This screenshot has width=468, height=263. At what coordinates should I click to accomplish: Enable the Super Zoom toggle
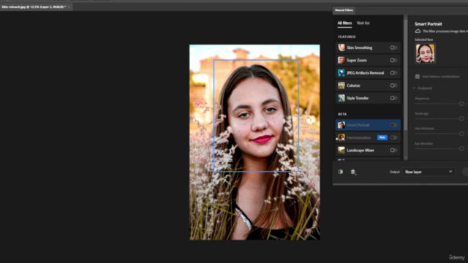(x=393, y=60)
